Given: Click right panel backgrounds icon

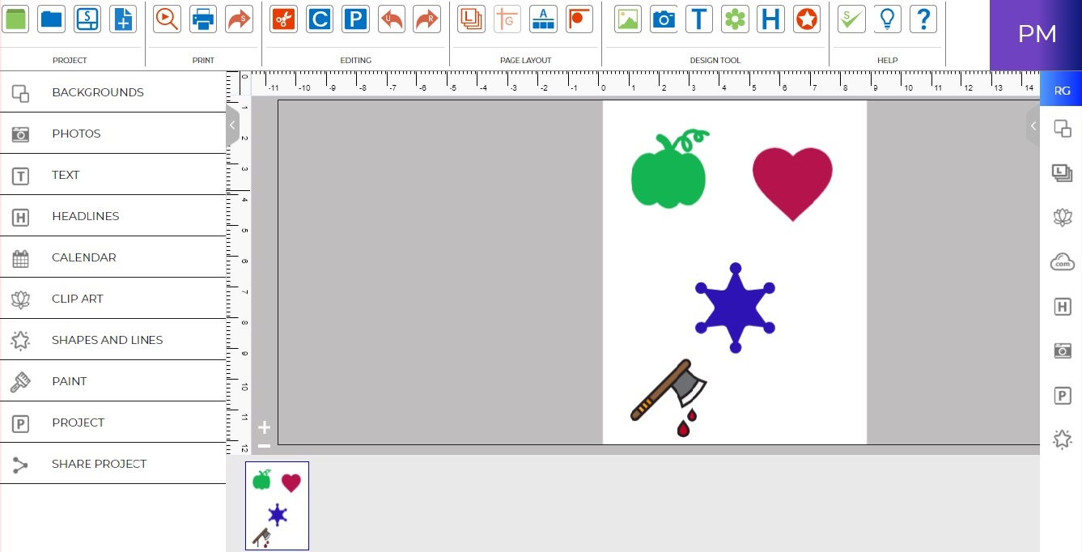Looking at the screenshot, I should point(1062,128).
